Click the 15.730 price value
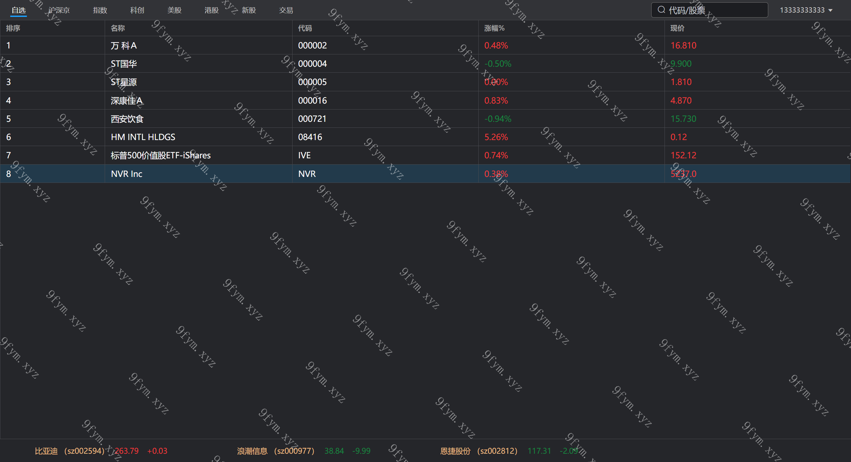 (683, 119)
